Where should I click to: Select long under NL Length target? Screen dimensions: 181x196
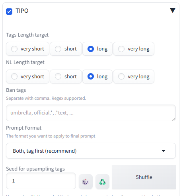(x=97, y=76)
